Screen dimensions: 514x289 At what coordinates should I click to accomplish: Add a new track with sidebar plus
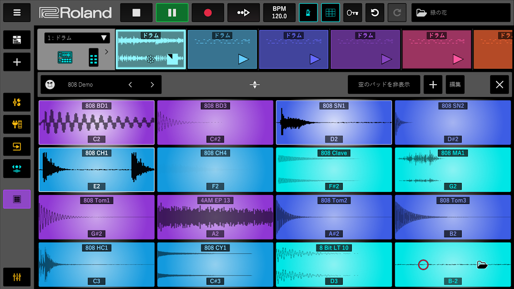click(x=17, y=62)
